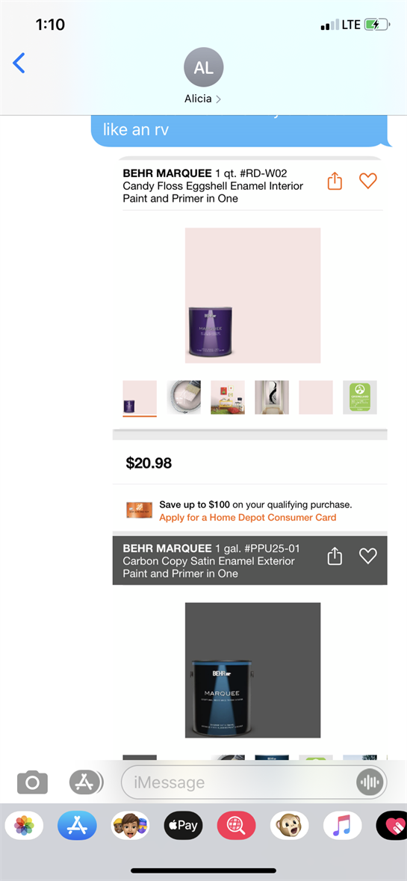
Task: Open the Photos app in iMessage drawer
Action: point(24,826)
